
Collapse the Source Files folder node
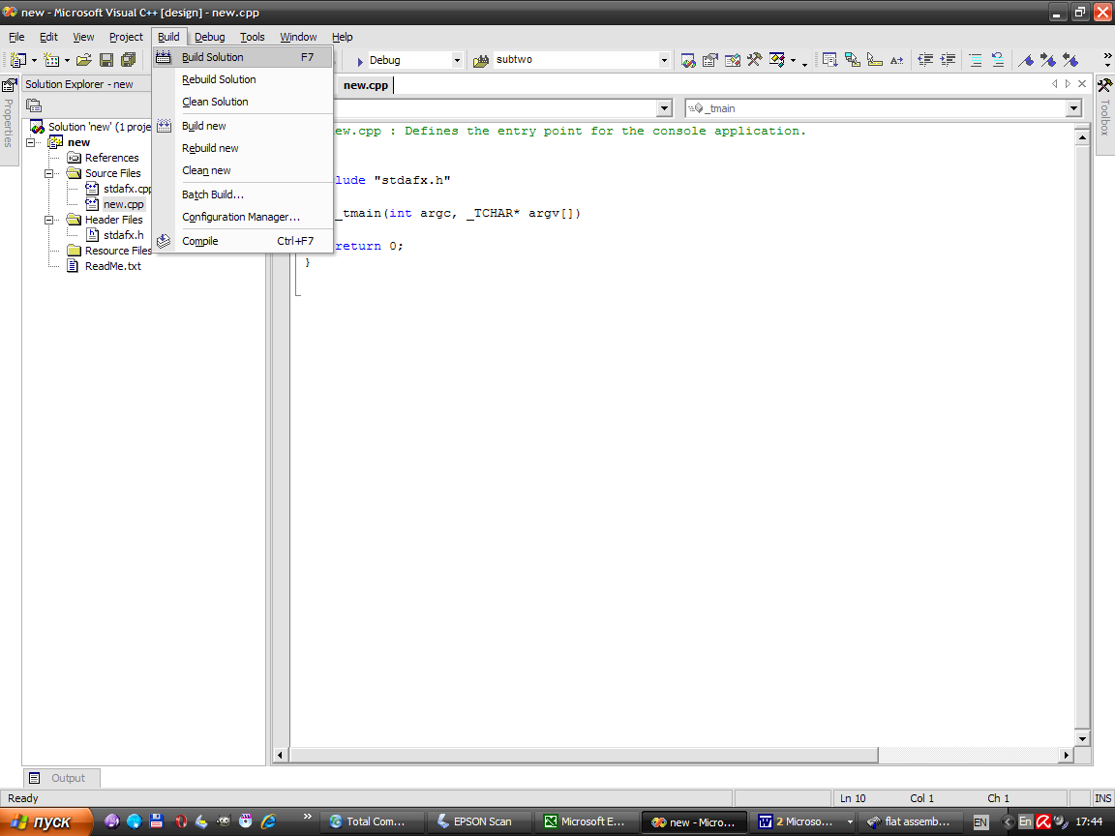coord(49,173)
